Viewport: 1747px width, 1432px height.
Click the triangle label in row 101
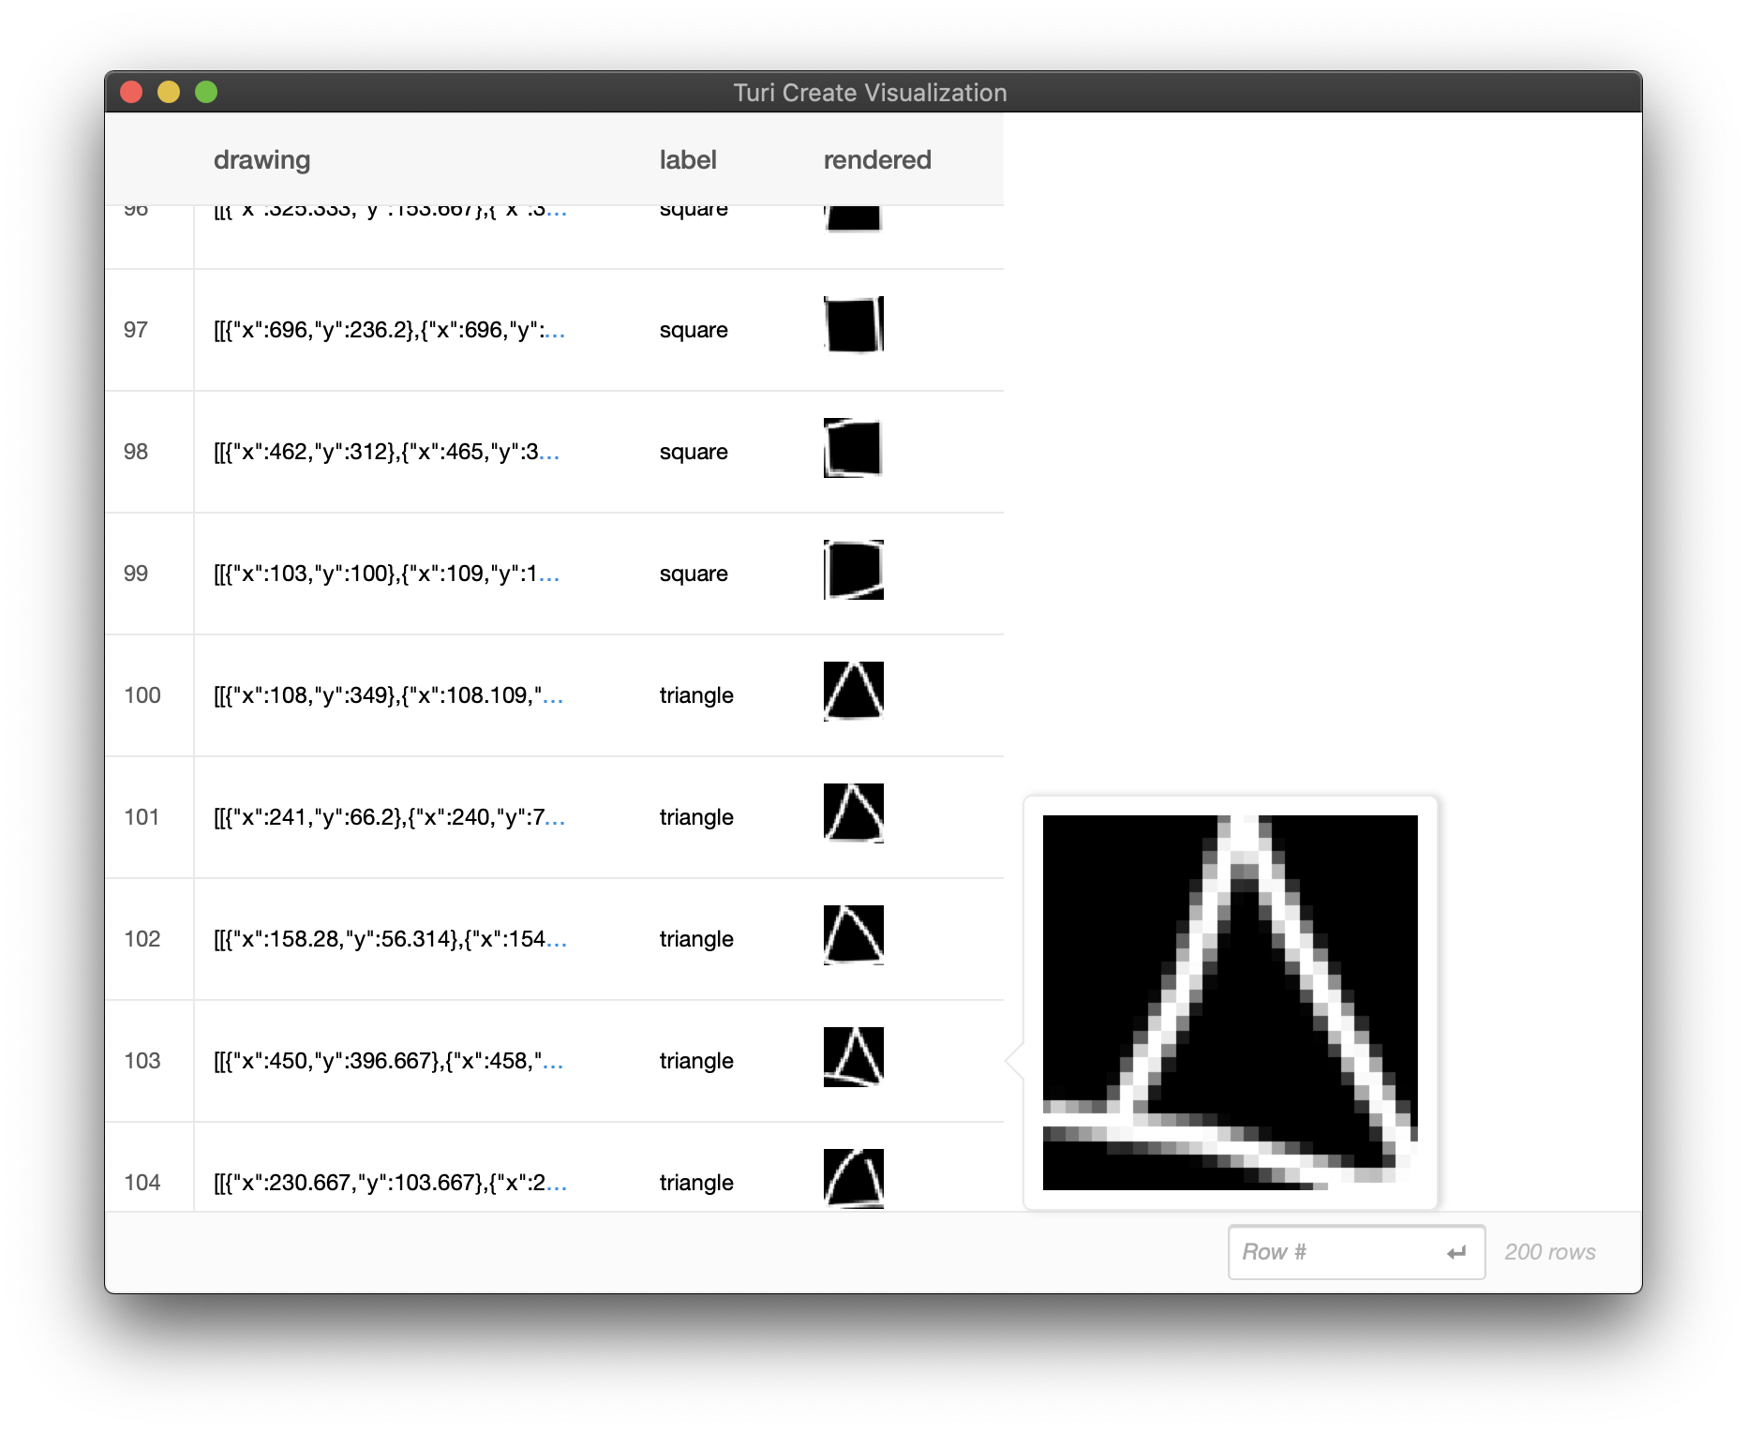[x=696, y=818]
